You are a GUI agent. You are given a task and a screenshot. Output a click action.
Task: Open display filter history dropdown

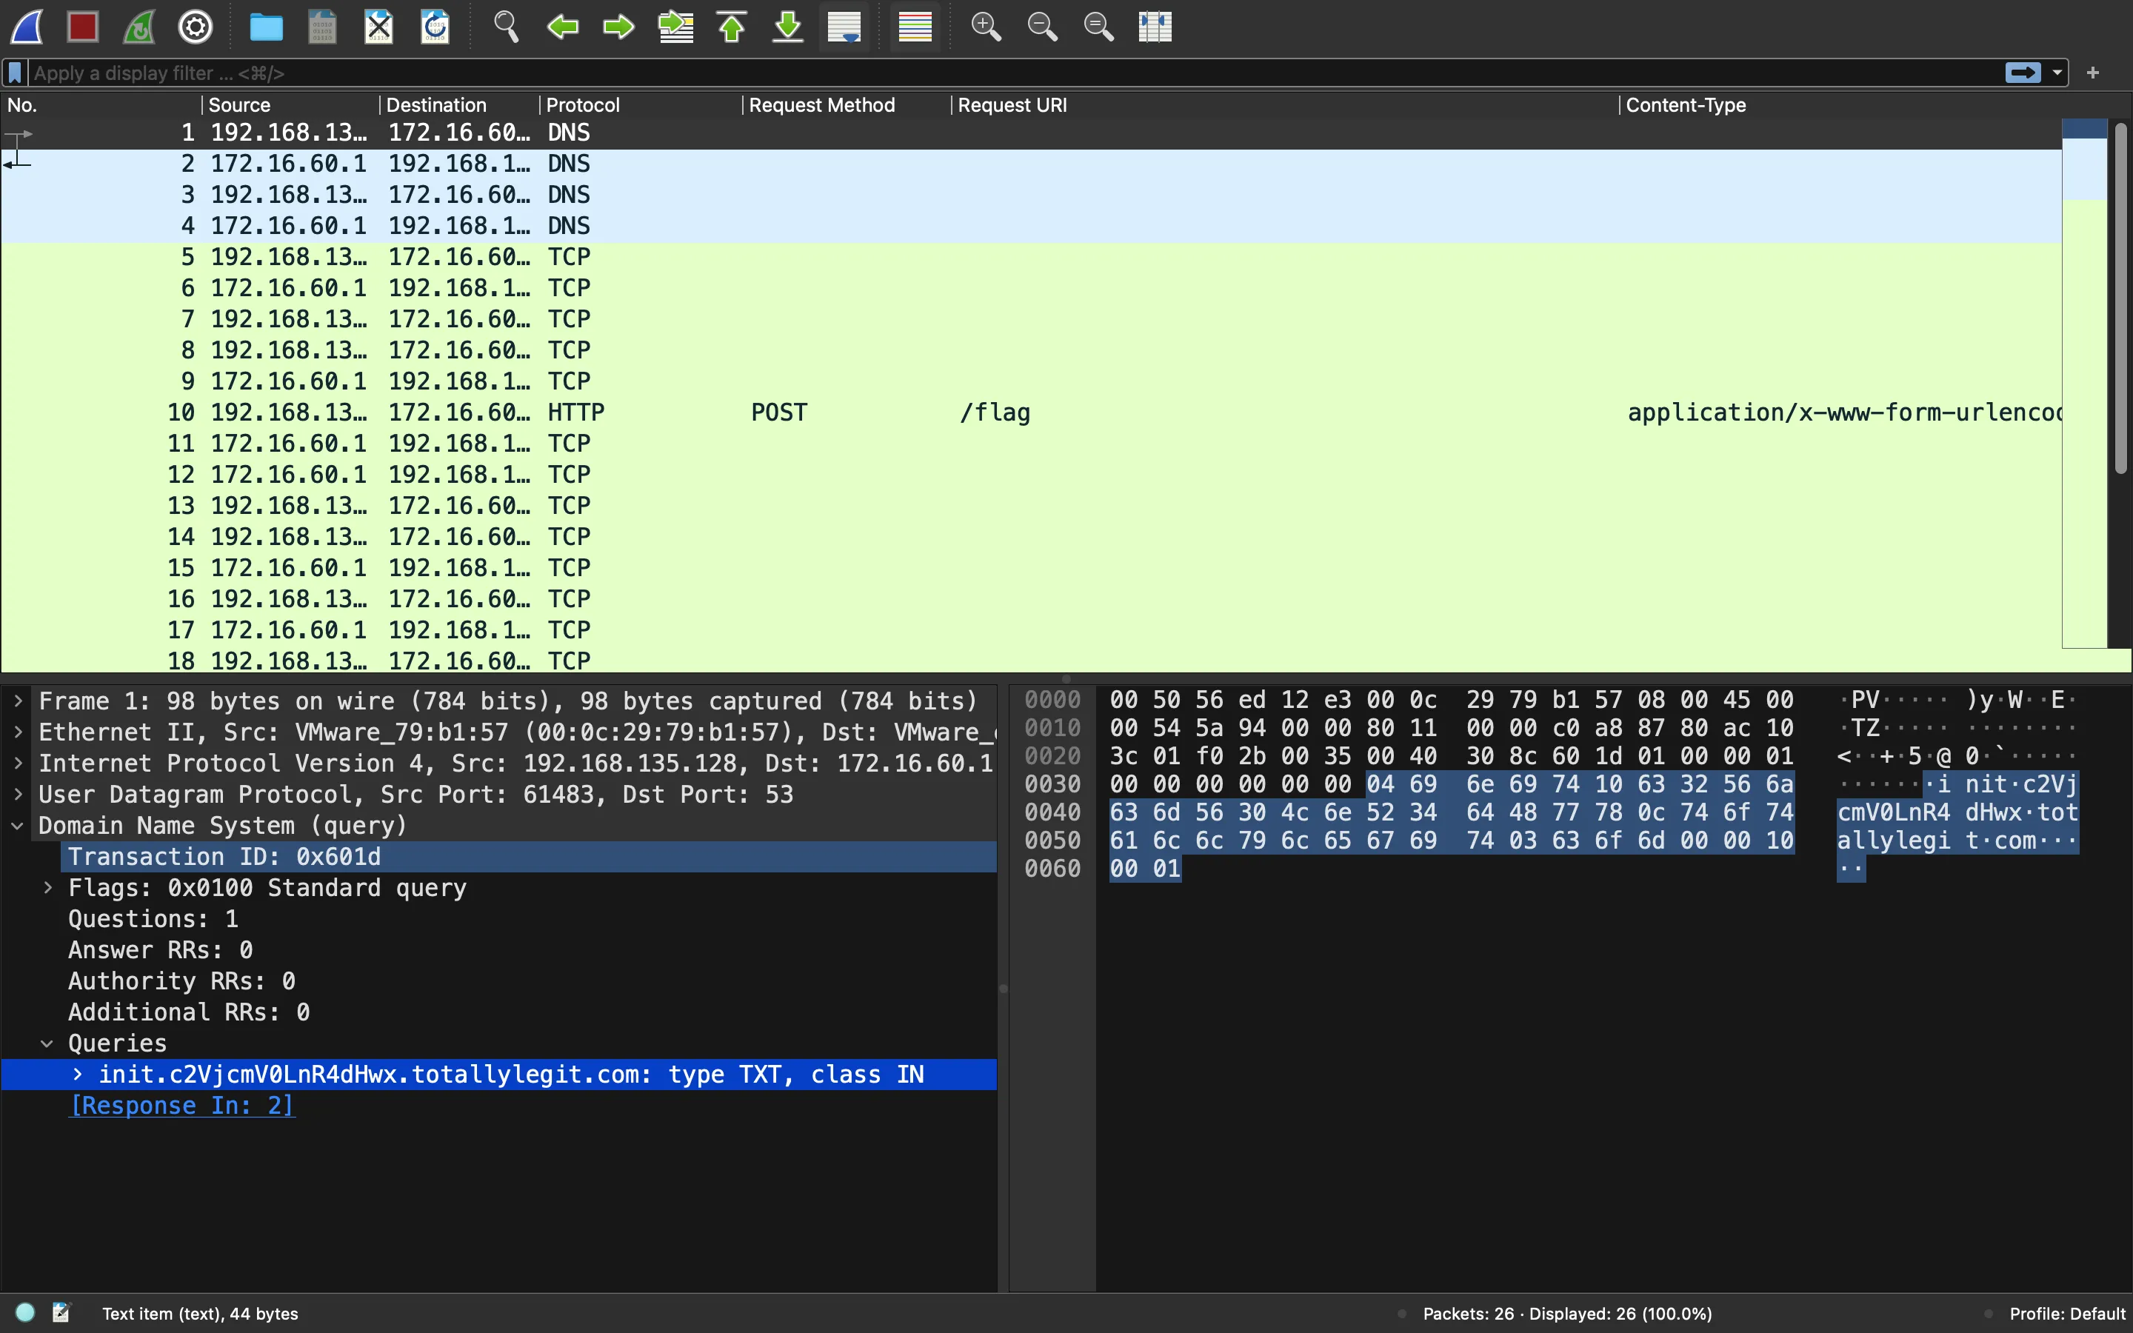coord(2057,73)
